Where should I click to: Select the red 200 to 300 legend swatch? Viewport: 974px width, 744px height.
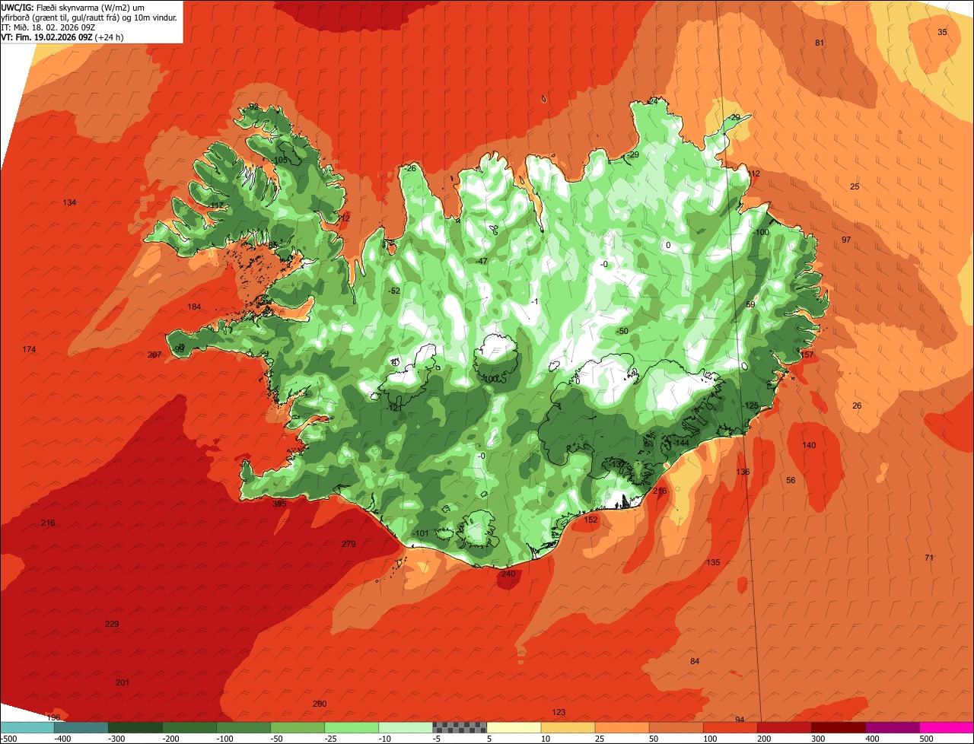tap(784, 727)
